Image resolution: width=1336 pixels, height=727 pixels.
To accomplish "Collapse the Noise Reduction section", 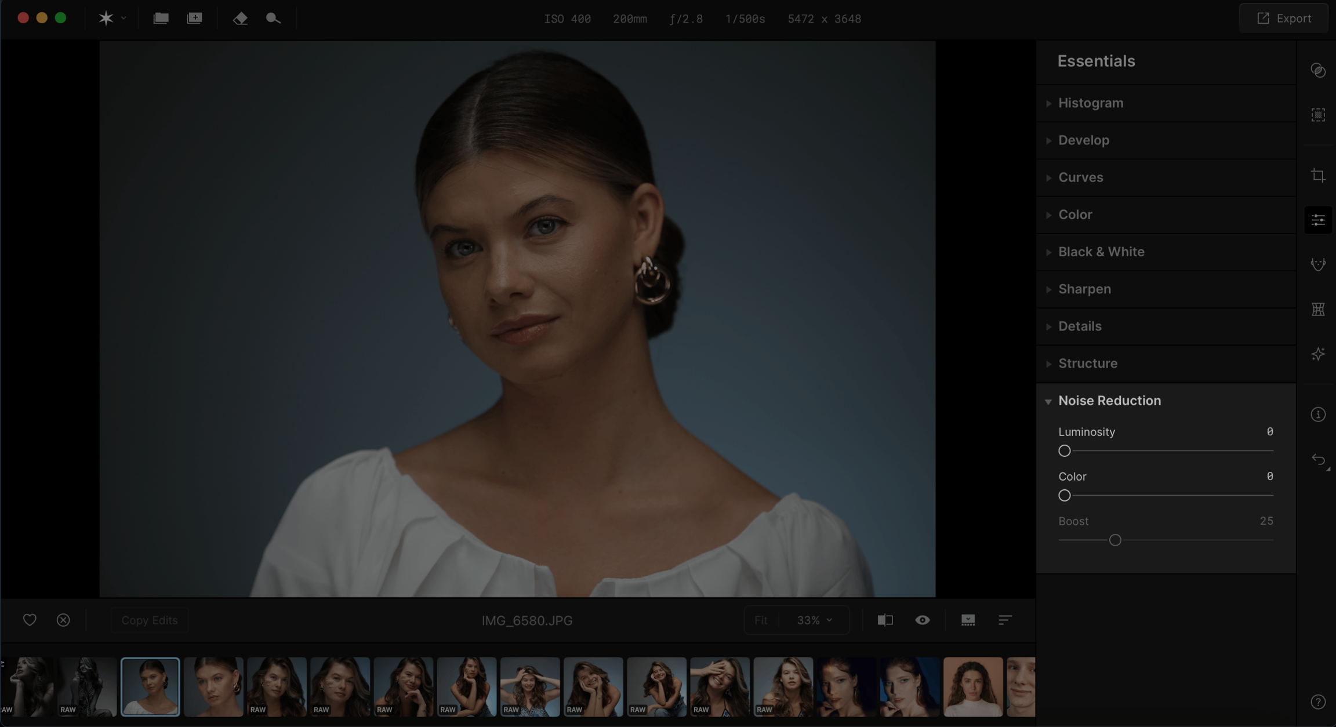I will pyautogui.click(x=1109, y=401).
